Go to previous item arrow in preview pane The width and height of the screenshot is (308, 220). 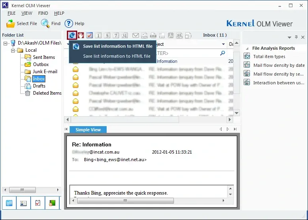tap(220, 129)
